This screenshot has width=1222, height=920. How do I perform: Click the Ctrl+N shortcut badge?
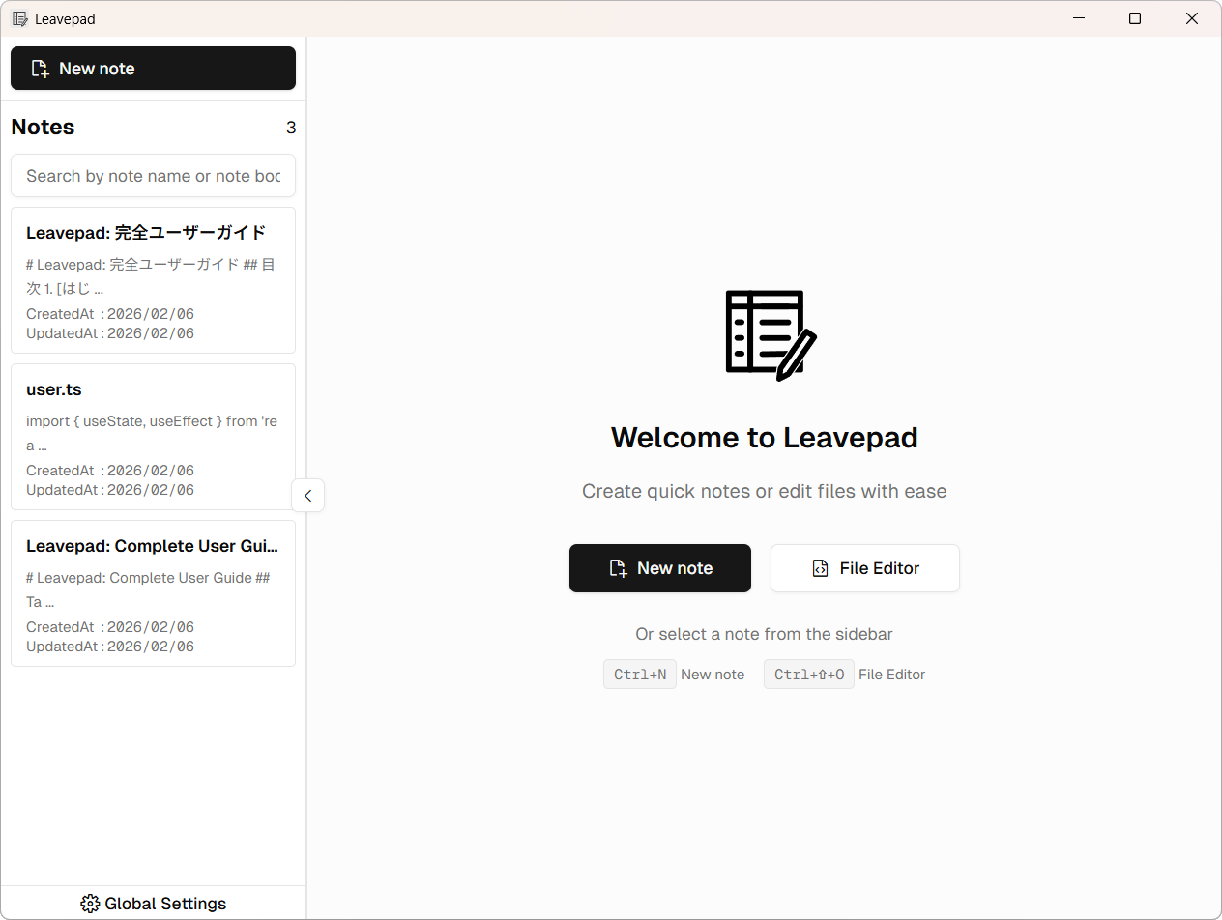click(639, 674)
